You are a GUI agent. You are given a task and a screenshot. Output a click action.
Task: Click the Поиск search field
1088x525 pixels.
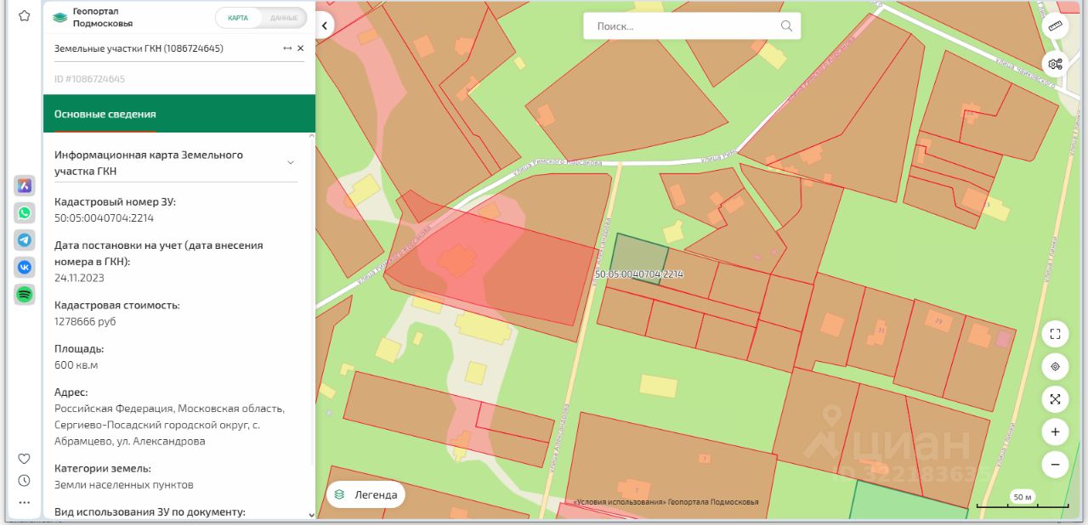click(684, 26)
